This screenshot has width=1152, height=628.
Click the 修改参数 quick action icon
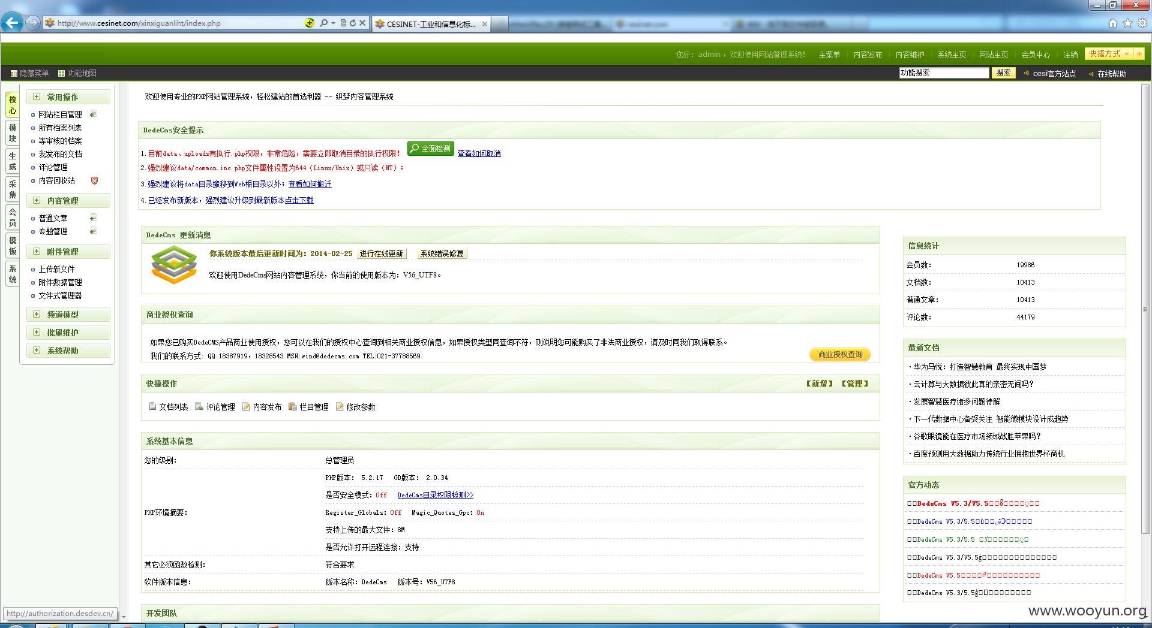(x=340, y=406)
